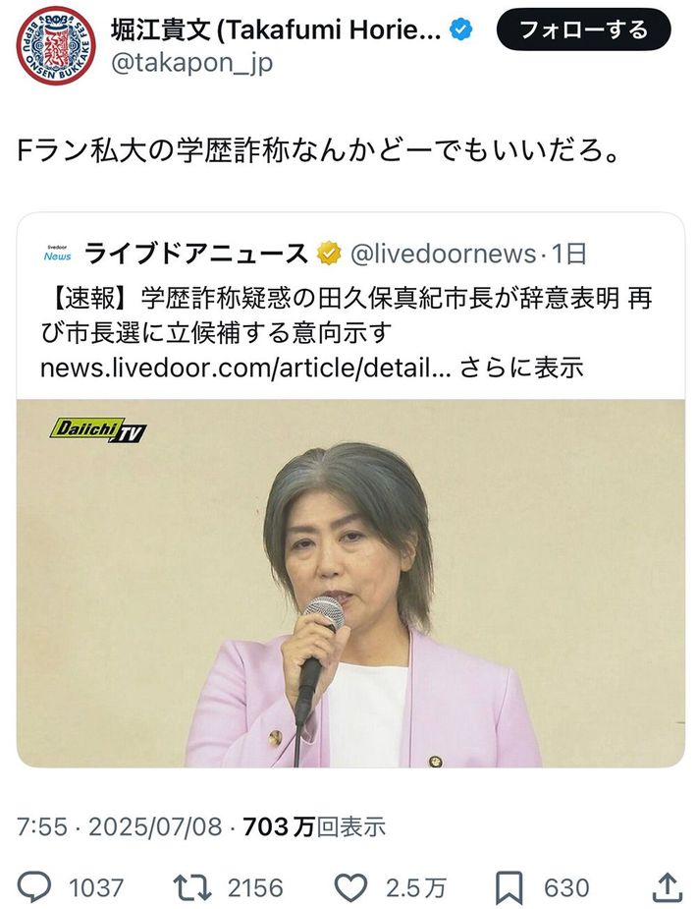Screen dimensions: 697x909
Task: Tap the livedoor News logo avatar
Action: 57,254
